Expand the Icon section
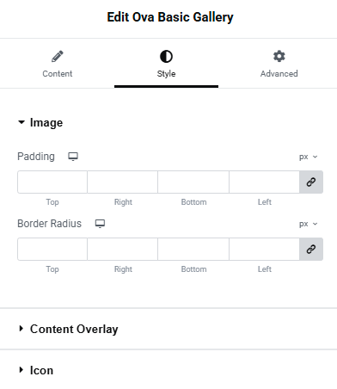 (36, 370)
